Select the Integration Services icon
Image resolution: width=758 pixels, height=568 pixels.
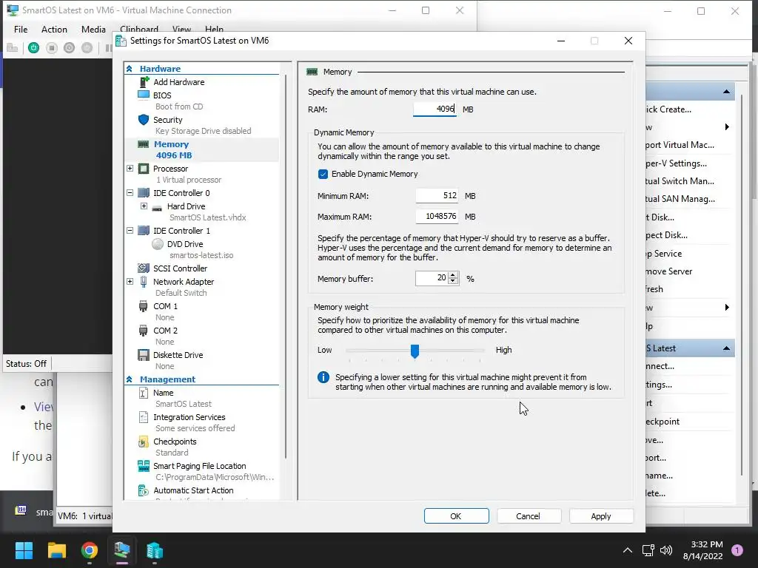tap(144, 417)
